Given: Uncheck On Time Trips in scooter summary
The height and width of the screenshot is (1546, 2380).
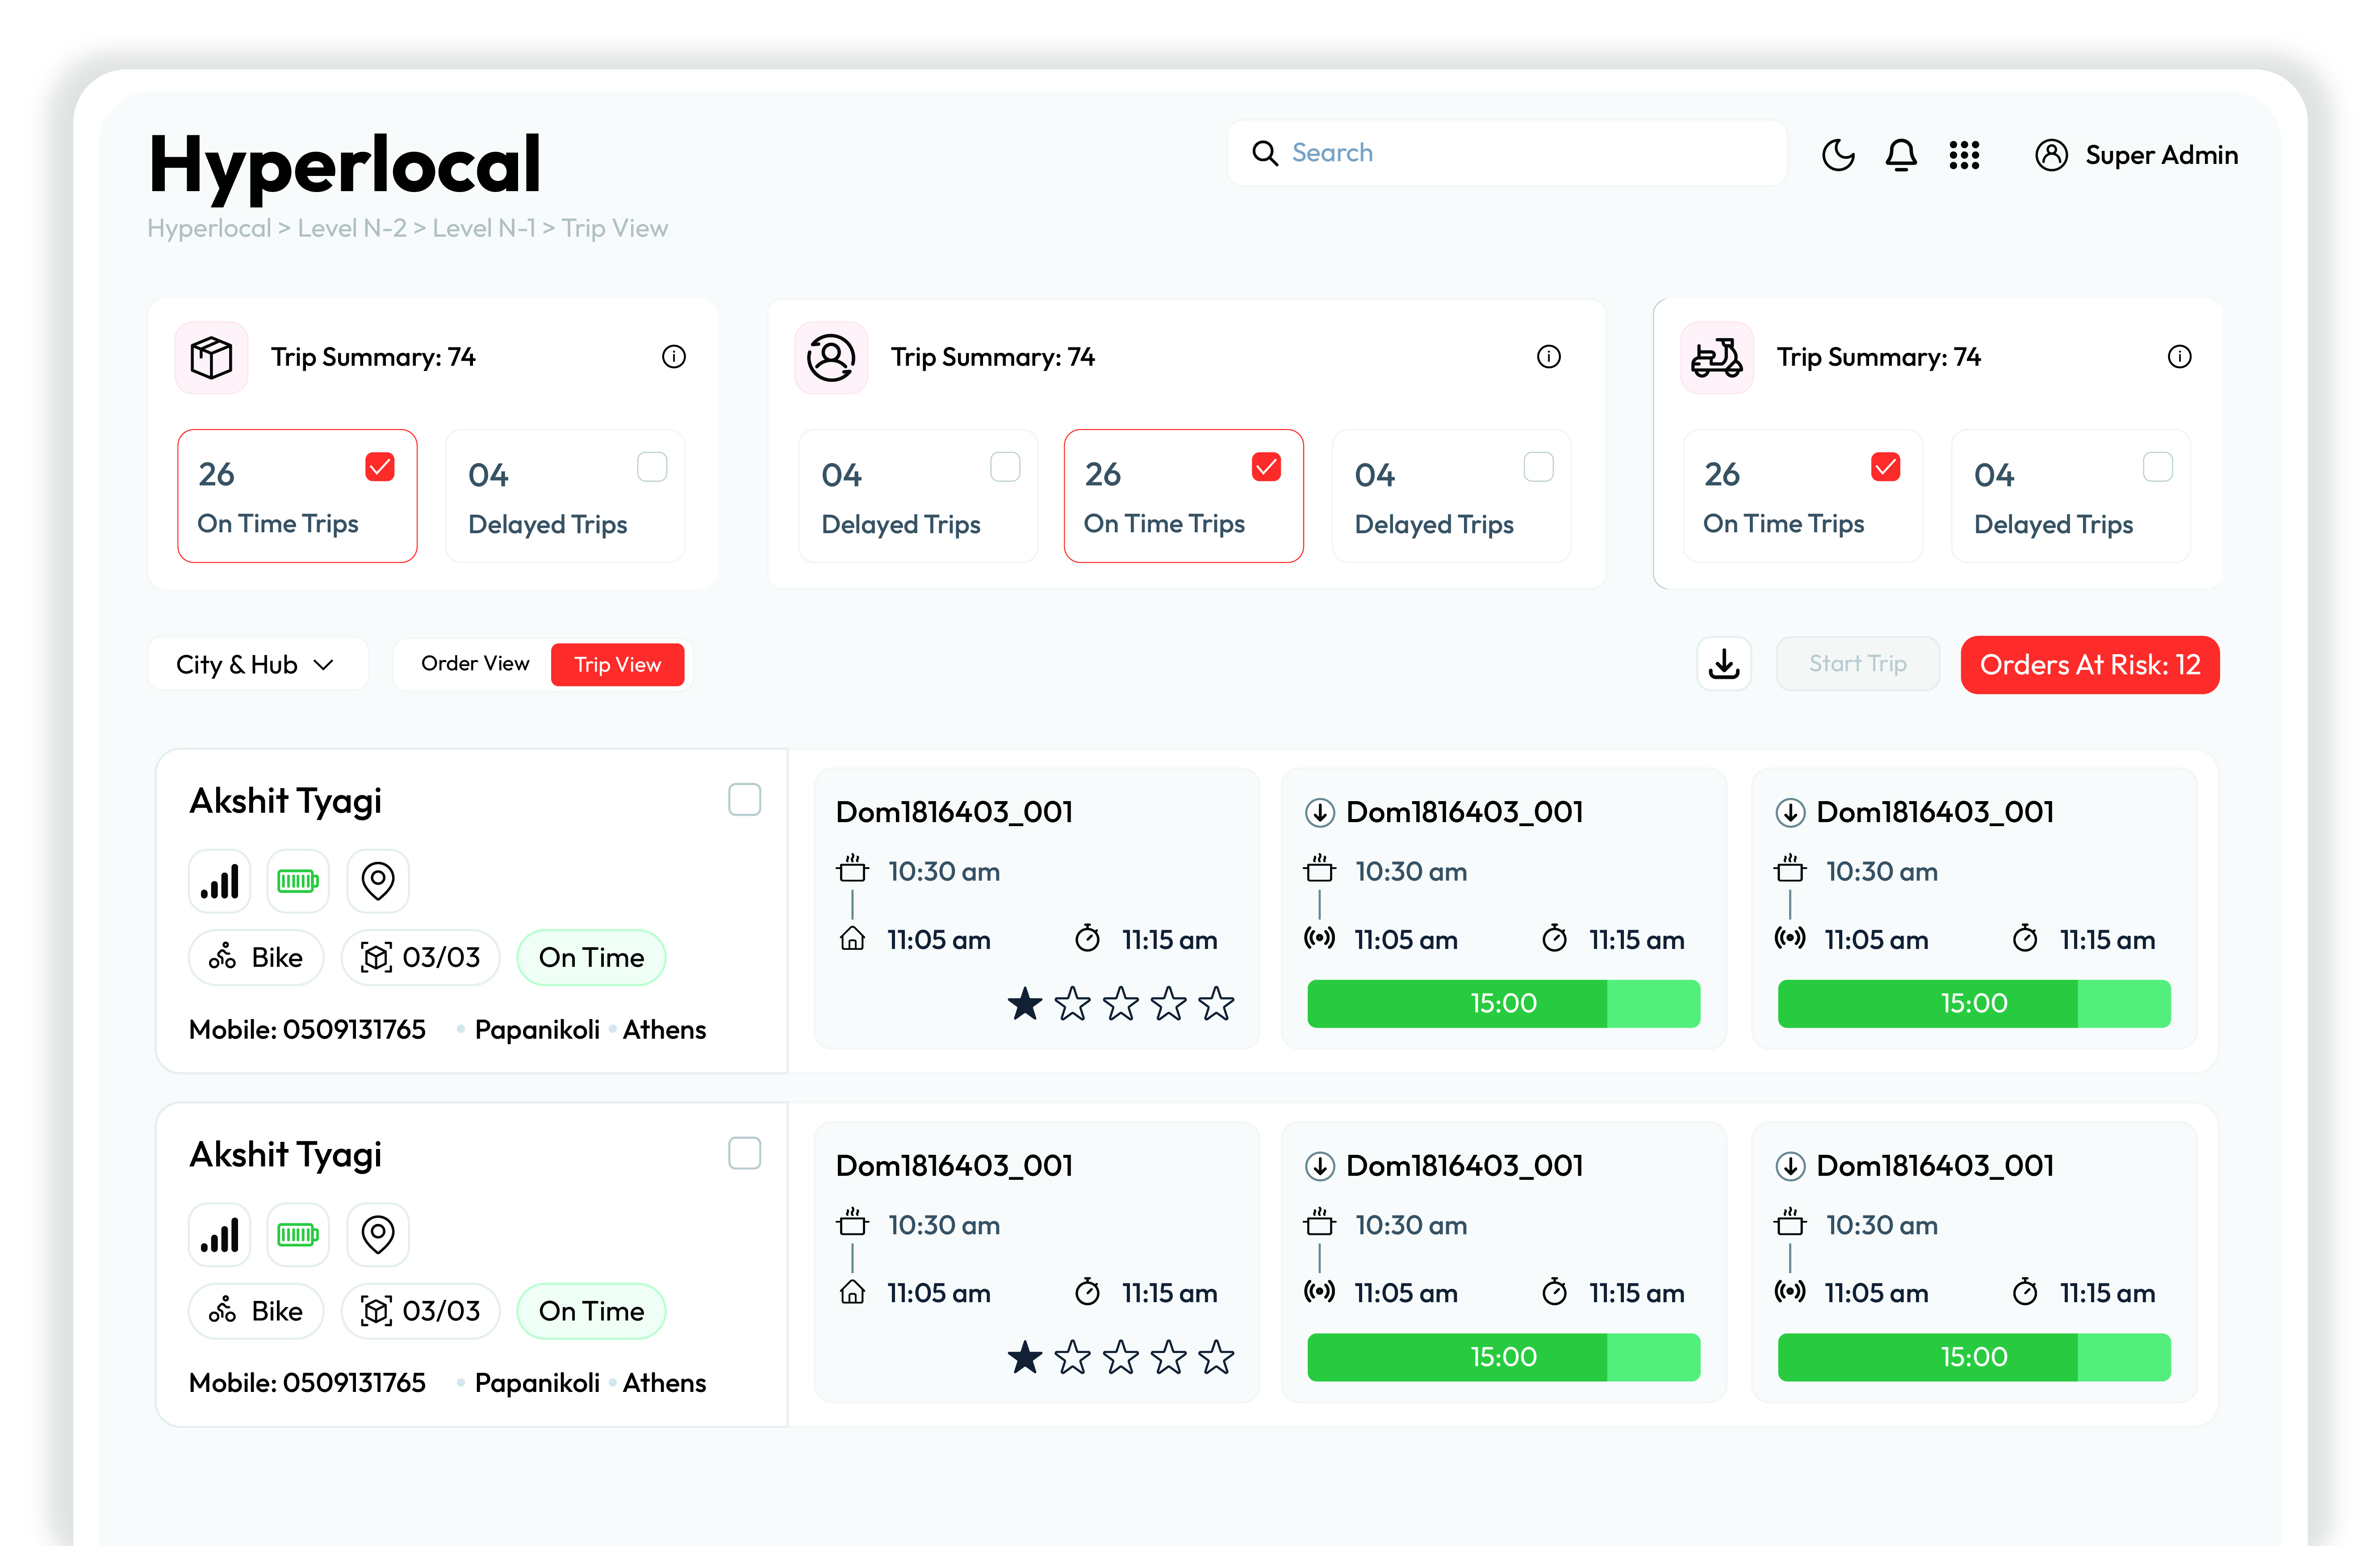Looking at the screenshot, I should coord(1885,467).
